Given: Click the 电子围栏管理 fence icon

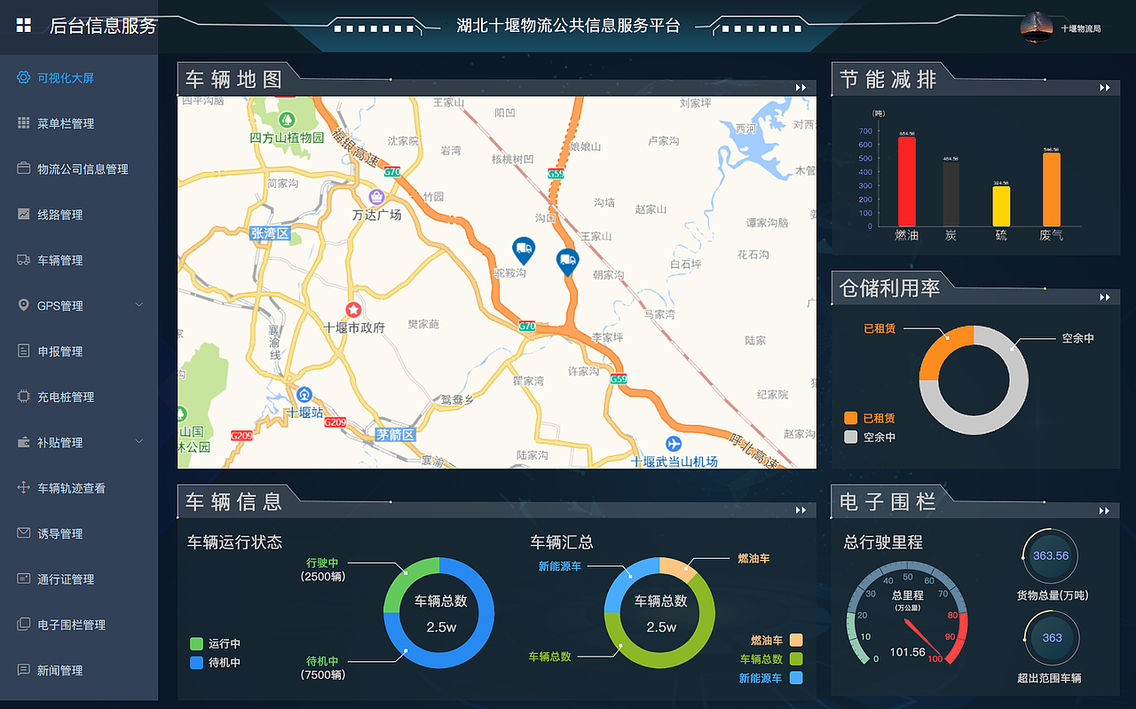Looking at the screenshot, I should pos(24,624).
